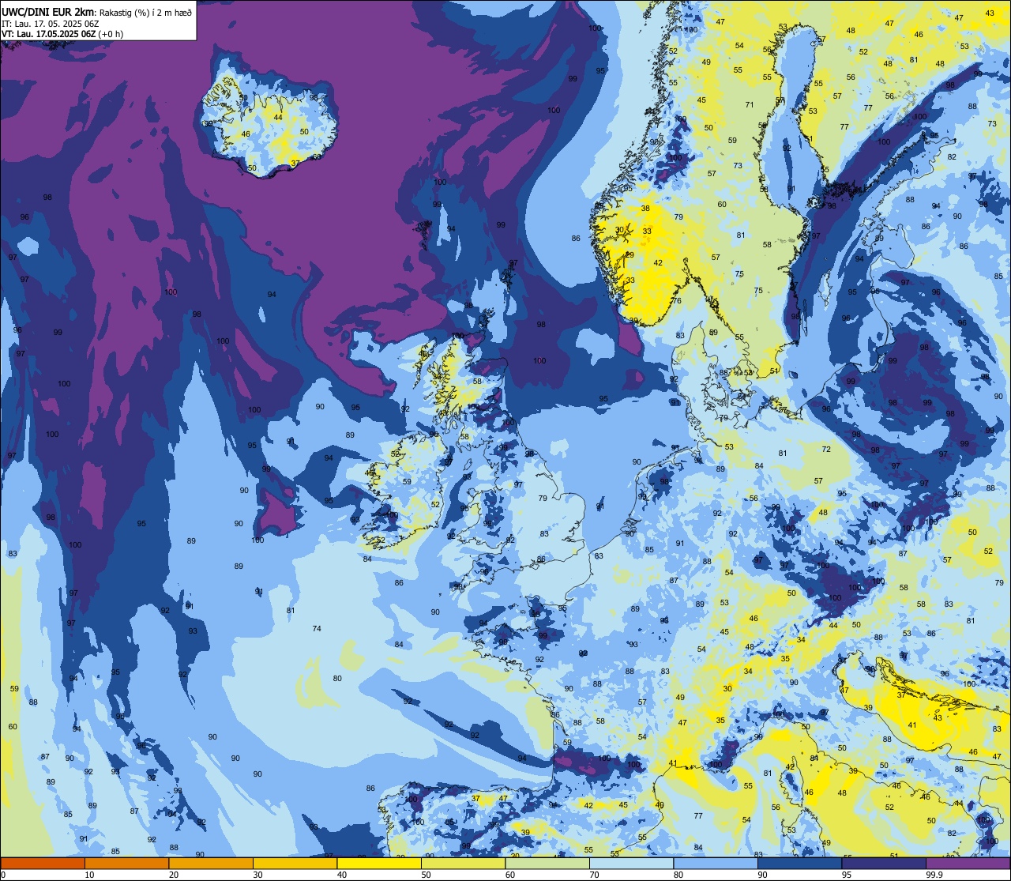Click the '50' tick label on the legend

[427, 875]
